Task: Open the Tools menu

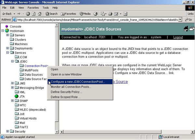Action: [45, 8]
